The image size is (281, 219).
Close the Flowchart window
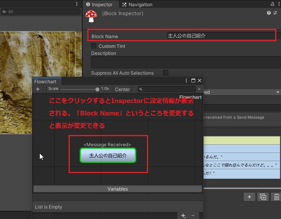(x=200, y=81)
